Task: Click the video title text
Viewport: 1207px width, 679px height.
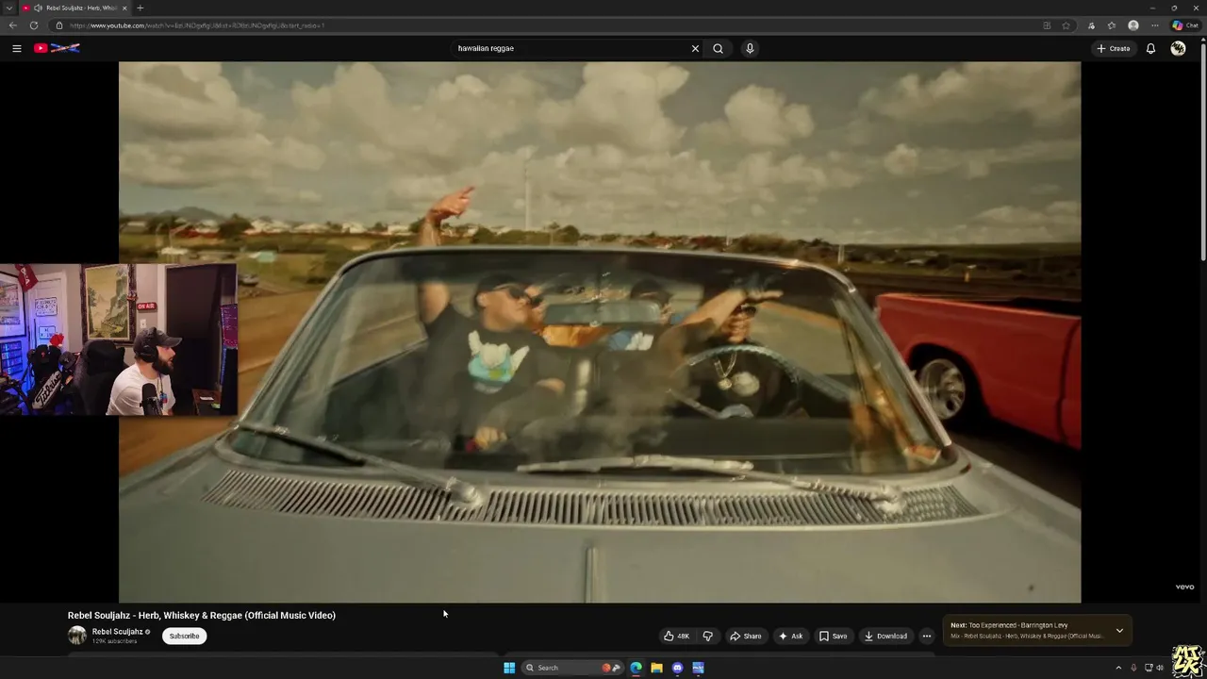Action: click(x=202, y=615)
